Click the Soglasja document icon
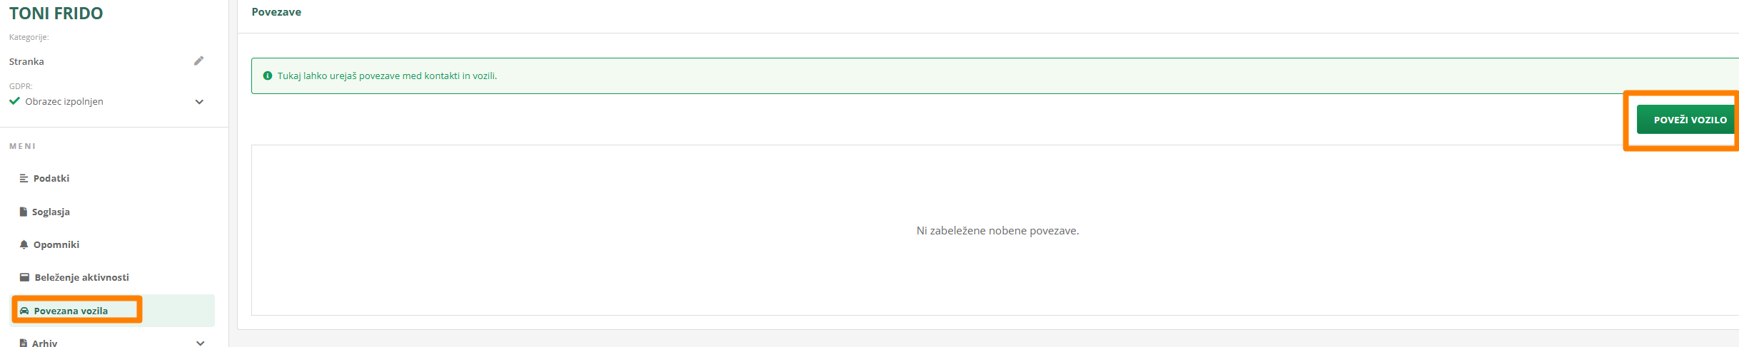Screen dimensions: 1739x347 (x=24, y=212)
